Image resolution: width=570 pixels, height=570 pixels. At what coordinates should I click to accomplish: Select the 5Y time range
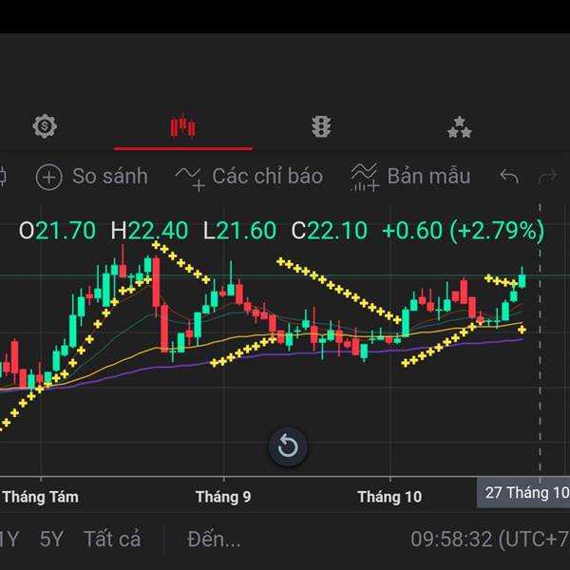coord(51,539)
